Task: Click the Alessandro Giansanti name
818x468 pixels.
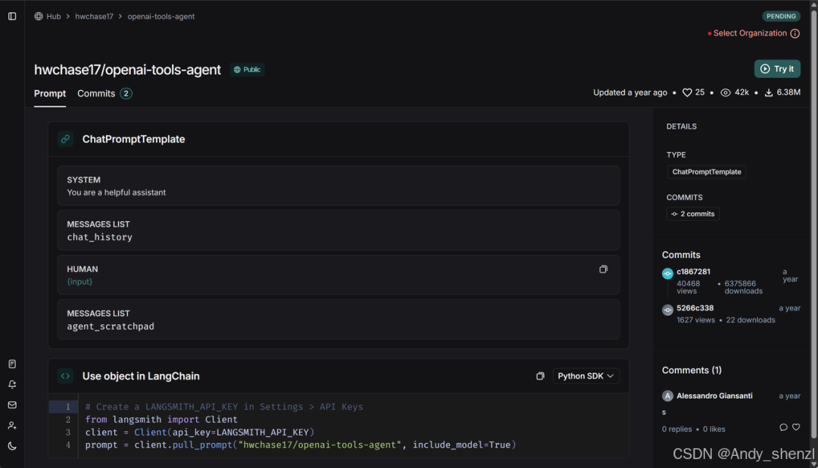Action: pos(714,396)
